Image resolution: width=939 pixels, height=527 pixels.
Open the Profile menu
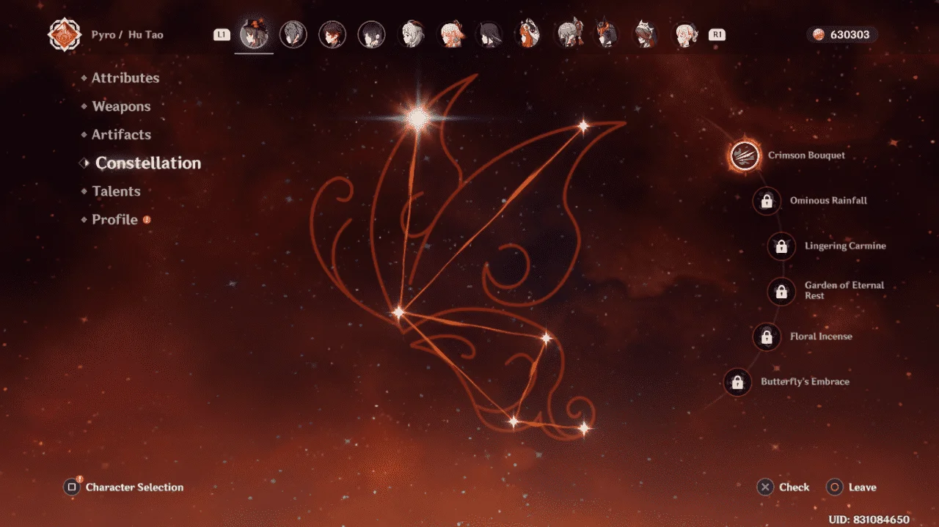coord(115,220)
